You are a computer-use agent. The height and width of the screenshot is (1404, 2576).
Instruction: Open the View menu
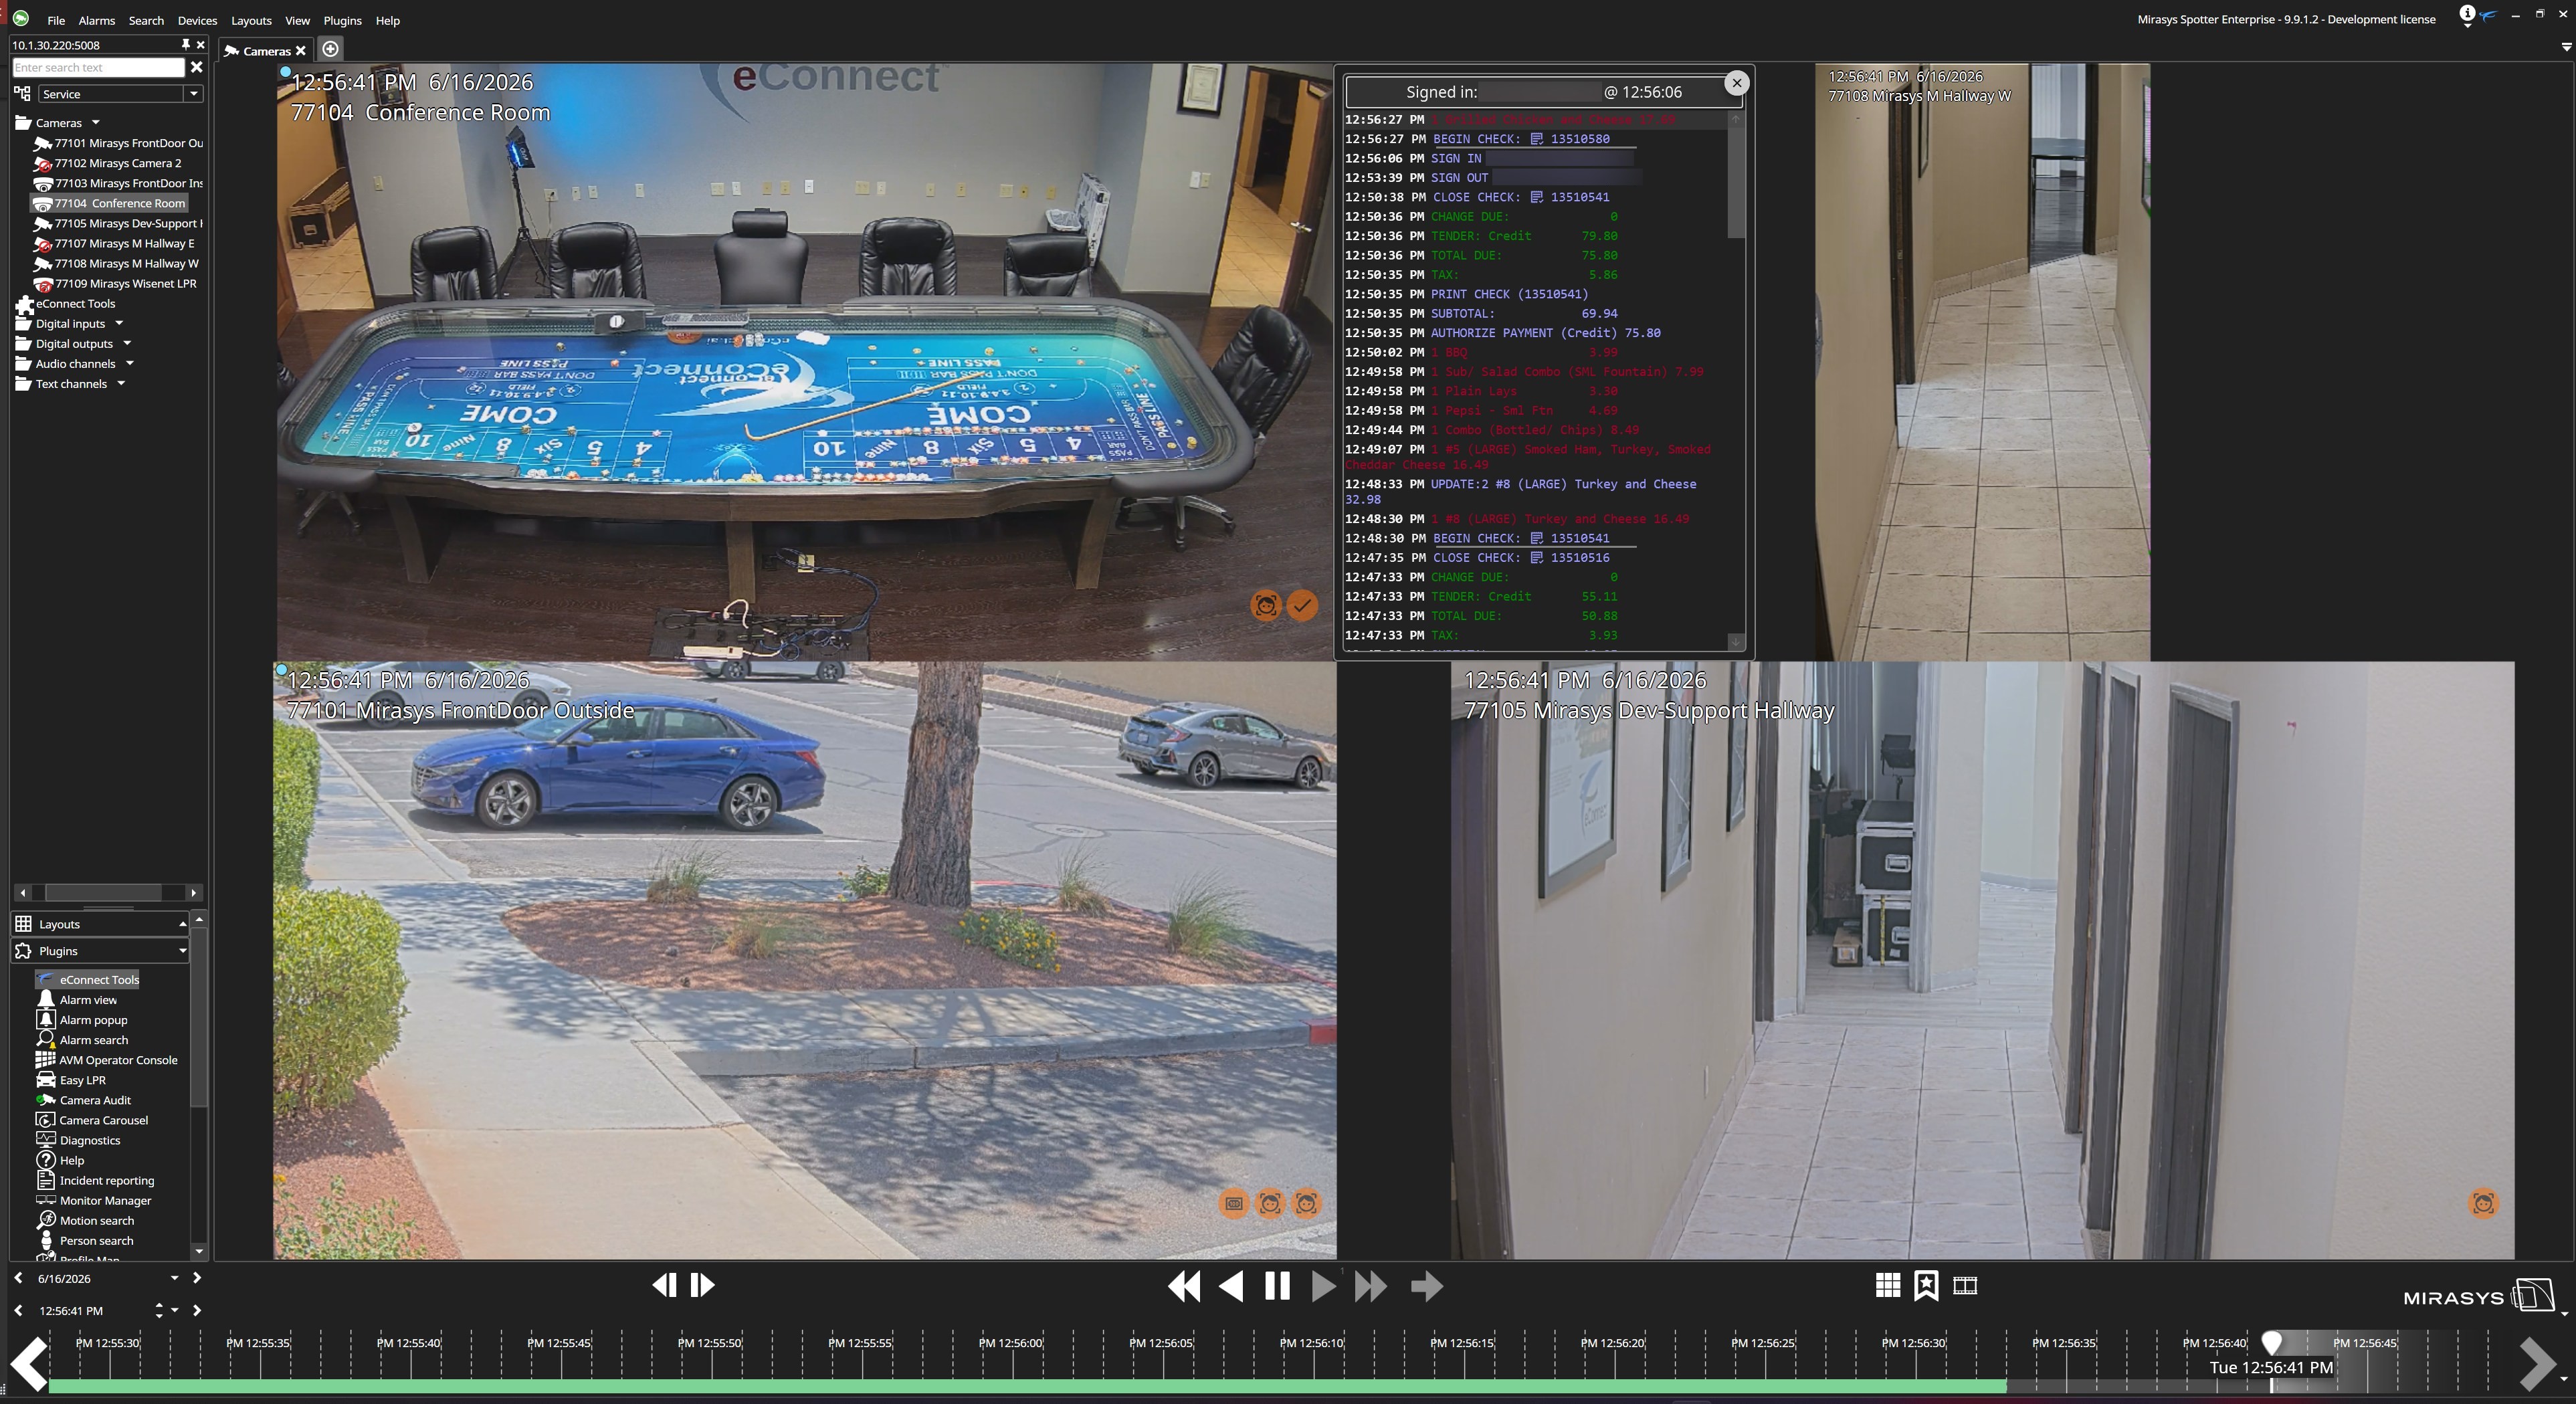point(297,20)
